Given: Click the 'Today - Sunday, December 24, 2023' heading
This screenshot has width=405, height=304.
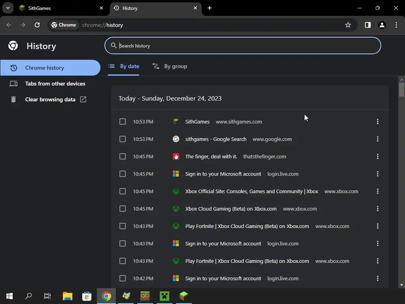Looking at the screenshot, I should click(170, 99).
